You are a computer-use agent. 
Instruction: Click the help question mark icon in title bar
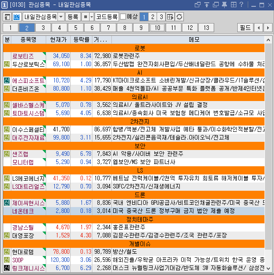point(241,5)
